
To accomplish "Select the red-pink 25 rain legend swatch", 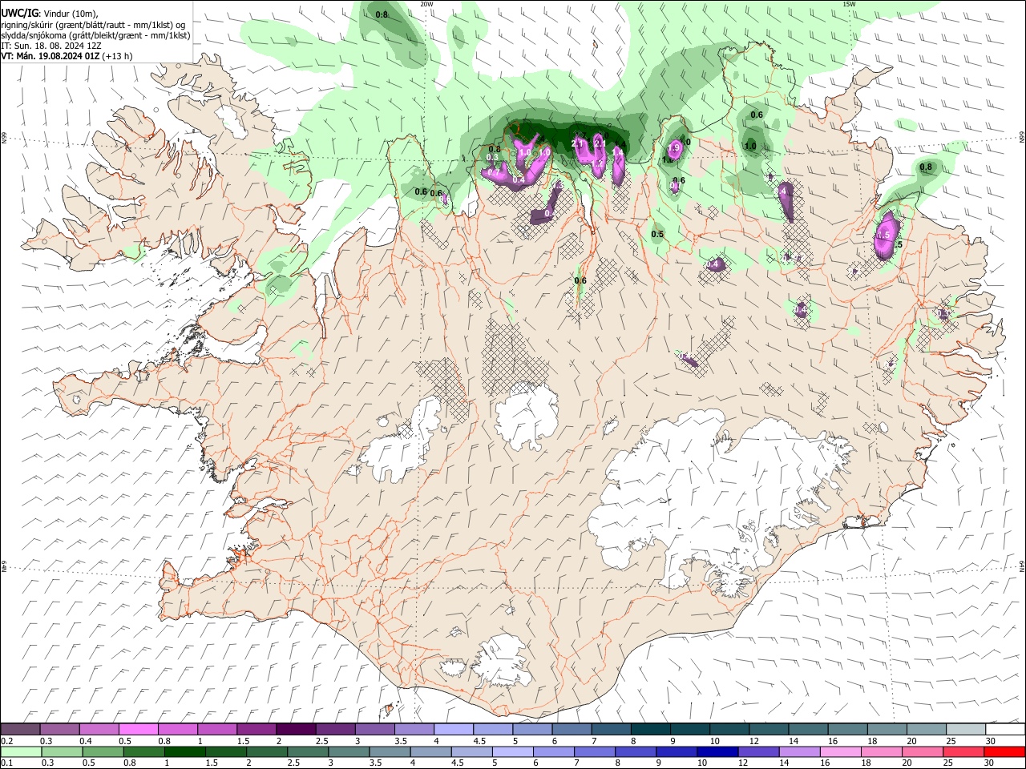I will click(964, 751).
